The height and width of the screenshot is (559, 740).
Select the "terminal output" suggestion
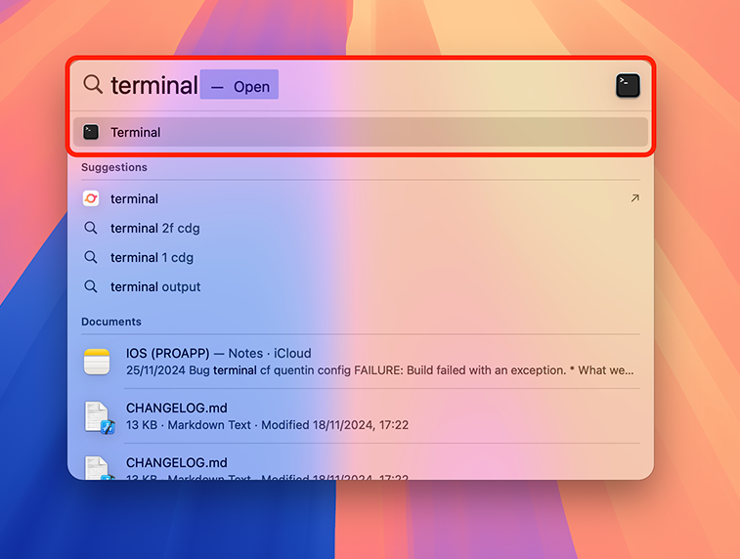(x=155, y=286)
